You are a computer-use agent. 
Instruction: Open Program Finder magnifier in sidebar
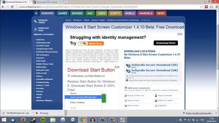coord(35,21)
